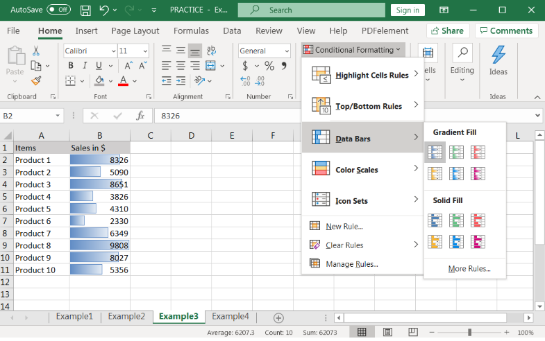
Task: Click the Comments button
Action: point(506,31)
